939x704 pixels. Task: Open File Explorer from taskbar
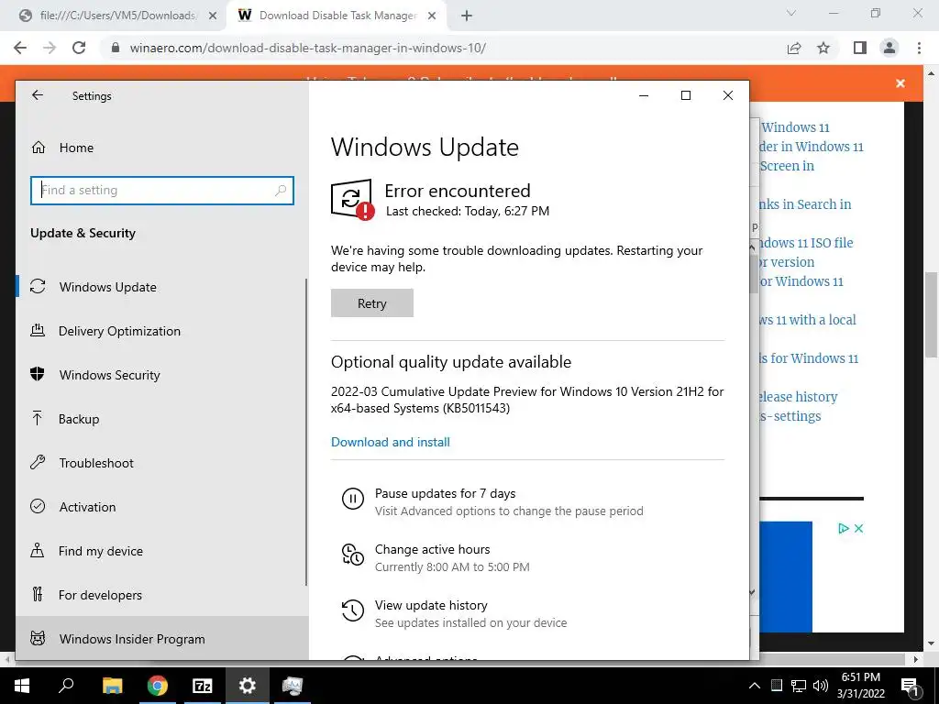112,686
